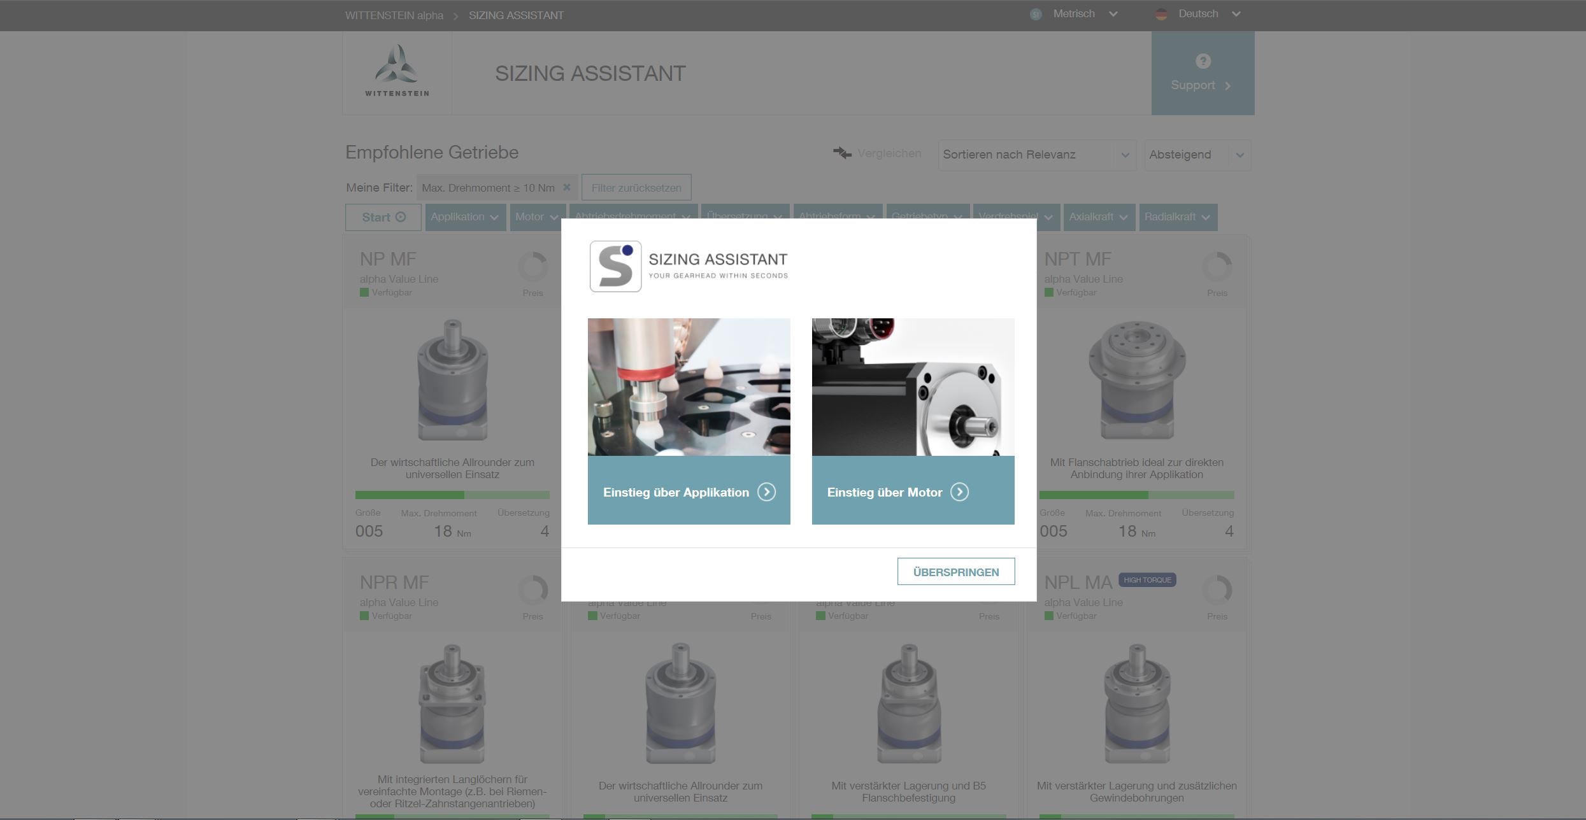Image resolution: width=1586 pixels, height=820 pixels.
Task: Click the Sizing Assistant S logo
Action: (x=615, y=266)
